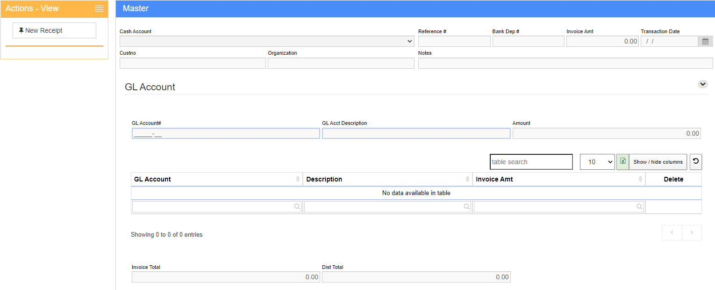This screenshot has height=290, width=715.
Task: Click the 'No data available in table' row
Action: point(416,193)
